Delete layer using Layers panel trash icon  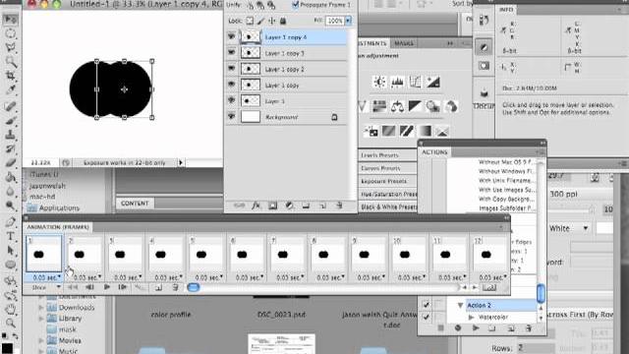339,206
